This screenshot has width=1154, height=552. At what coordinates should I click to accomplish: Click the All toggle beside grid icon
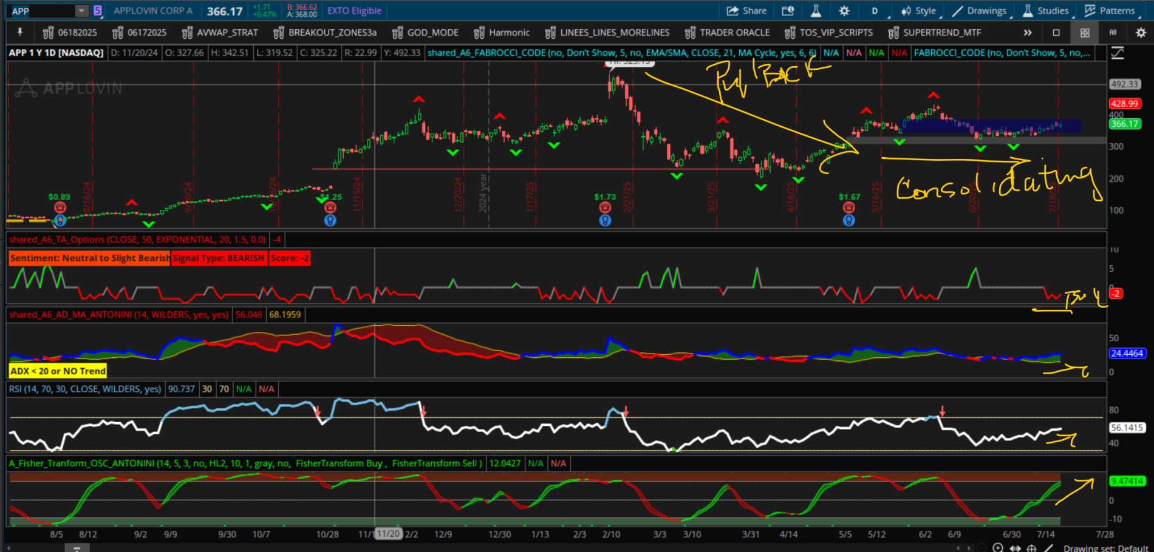[x=1113, y=33]
